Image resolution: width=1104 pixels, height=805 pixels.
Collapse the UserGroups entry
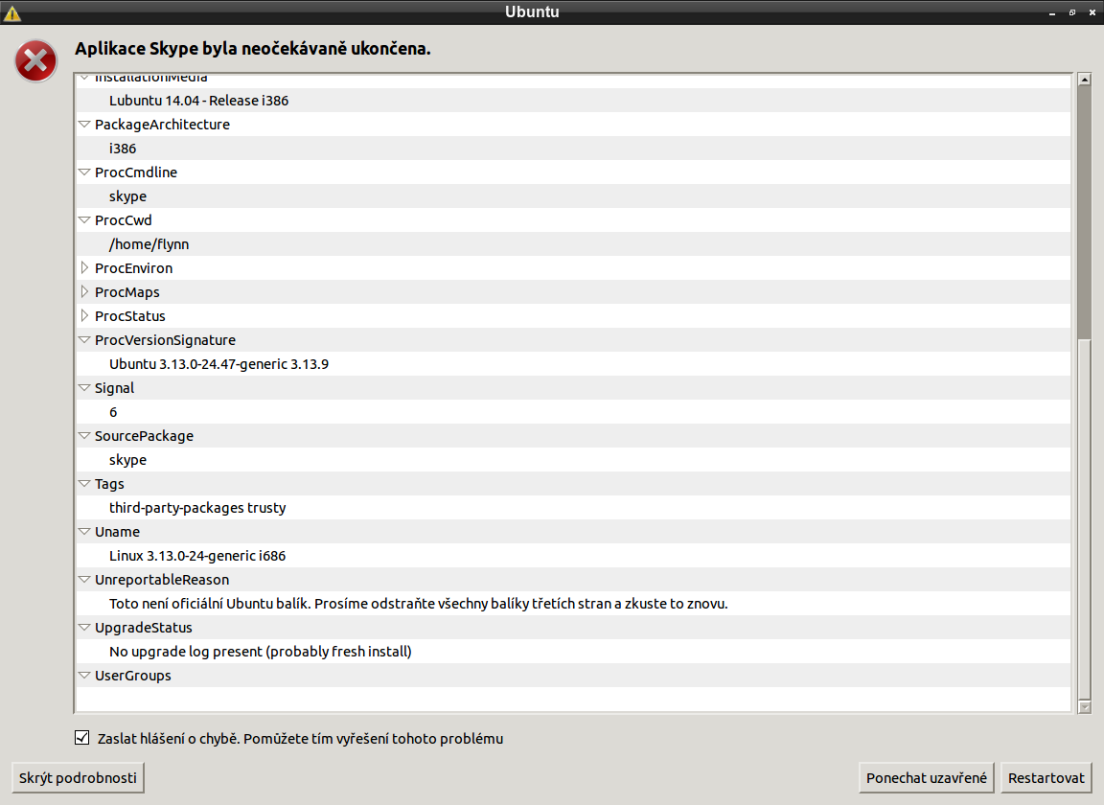[x=84, y=675]
